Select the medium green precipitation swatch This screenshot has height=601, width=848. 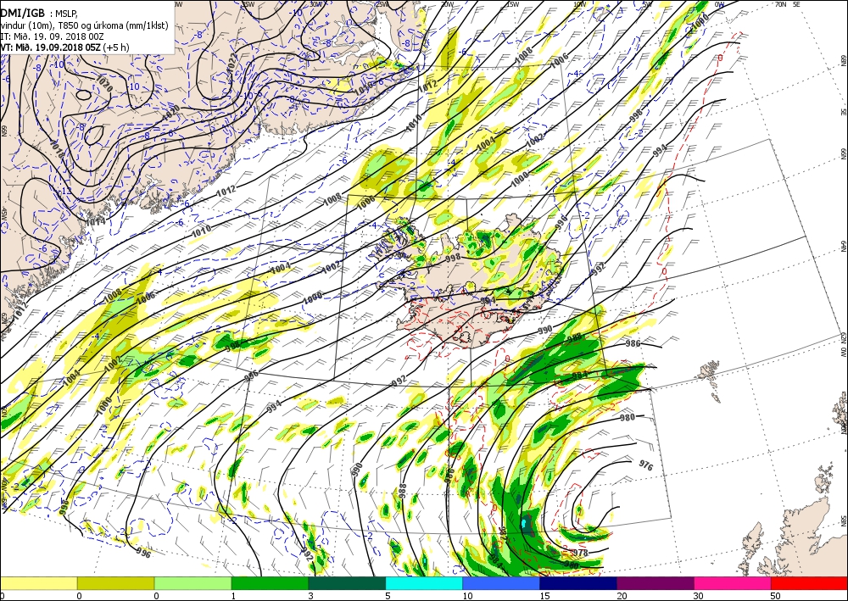click(x=270, y=583)
